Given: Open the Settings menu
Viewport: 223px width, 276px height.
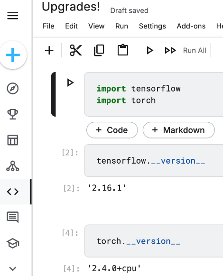Looking at the screenshot, I should pos(152,26).
